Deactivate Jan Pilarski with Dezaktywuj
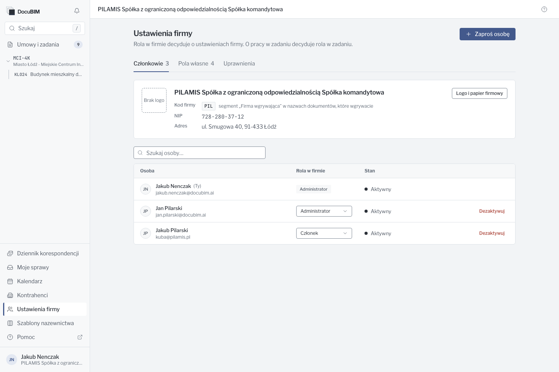559x372 pixels. [492, 211]
